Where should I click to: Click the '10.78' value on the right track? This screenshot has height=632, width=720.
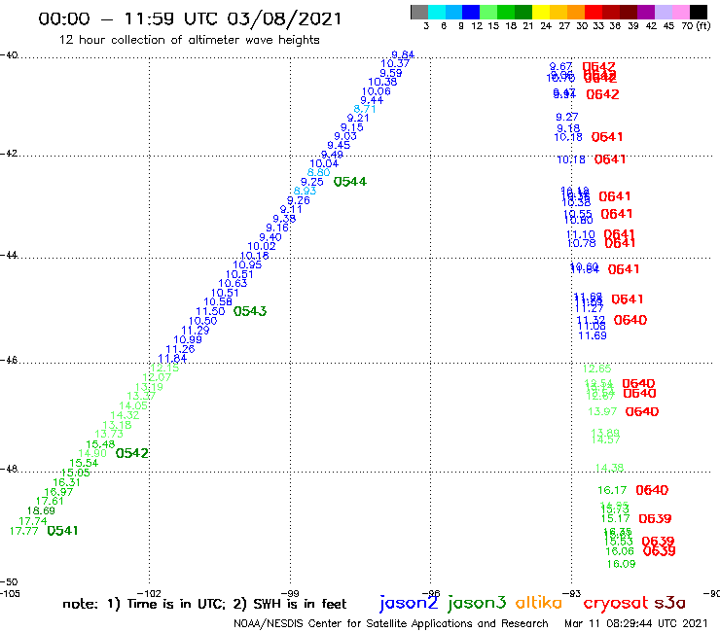click(581, 243)
